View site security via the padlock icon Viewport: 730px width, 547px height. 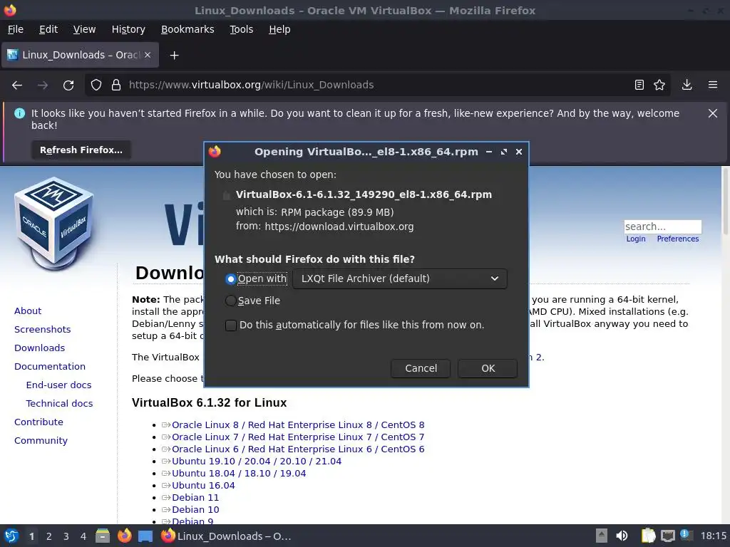116,85
